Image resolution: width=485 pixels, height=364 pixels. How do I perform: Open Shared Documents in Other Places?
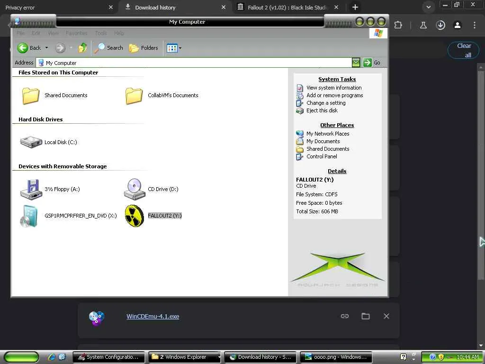[328, 149]
